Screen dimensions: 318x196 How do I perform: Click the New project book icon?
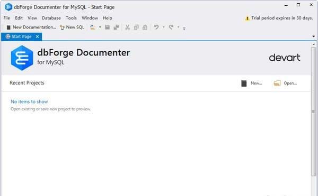coord(244,83)
